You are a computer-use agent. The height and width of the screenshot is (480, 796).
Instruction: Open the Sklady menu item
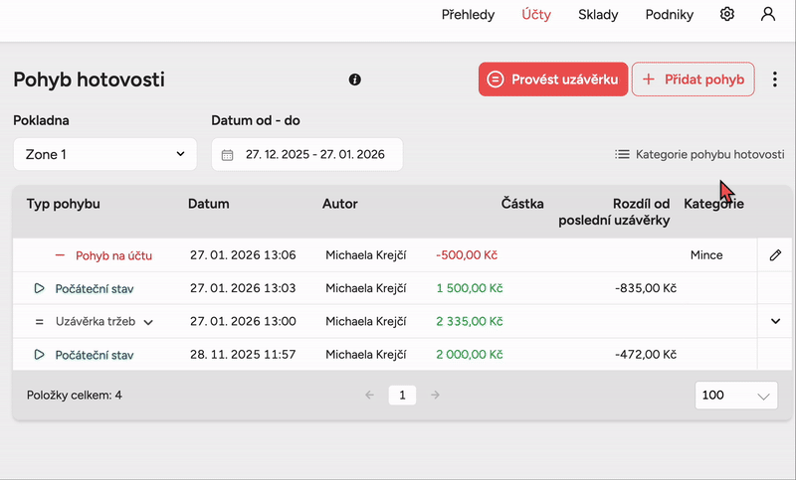point(599,15)
